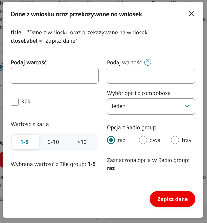Switch to the 6-10 tile

pos(53,142)
